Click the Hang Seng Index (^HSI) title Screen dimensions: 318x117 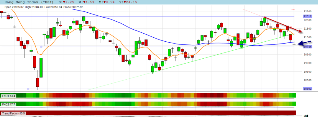(x=29, y=2)
